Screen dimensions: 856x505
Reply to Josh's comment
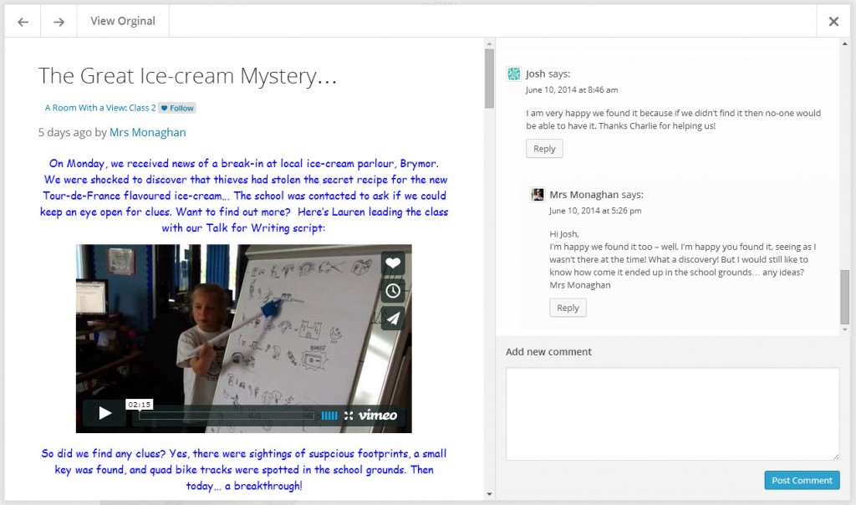coord(544,149)
